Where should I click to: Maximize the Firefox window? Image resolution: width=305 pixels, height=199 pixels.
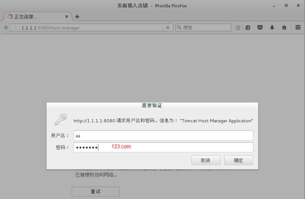coord(286,6)
